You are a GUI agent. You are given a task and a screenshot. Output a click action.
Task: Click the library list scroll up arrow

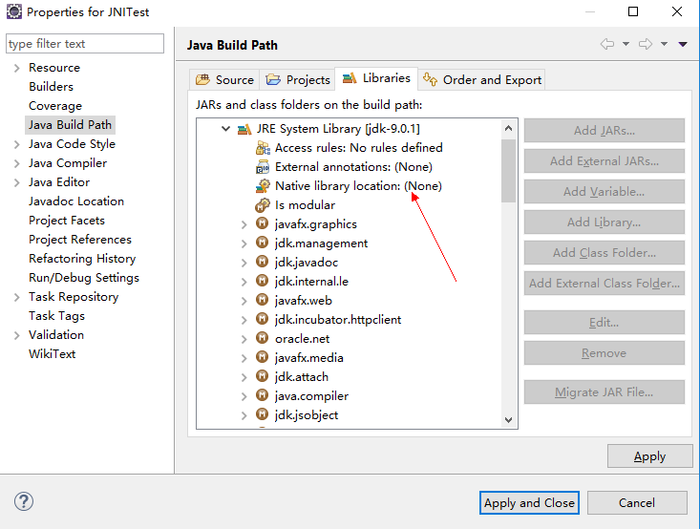pos(508,129)
